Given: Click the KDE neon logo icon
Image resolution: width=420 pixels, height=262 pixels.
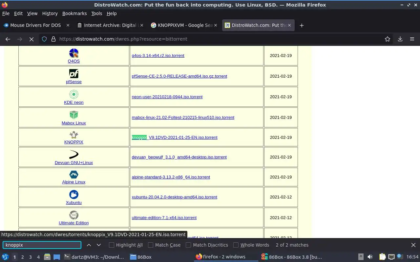Looking at the screenshot, I should coord(73,94).
